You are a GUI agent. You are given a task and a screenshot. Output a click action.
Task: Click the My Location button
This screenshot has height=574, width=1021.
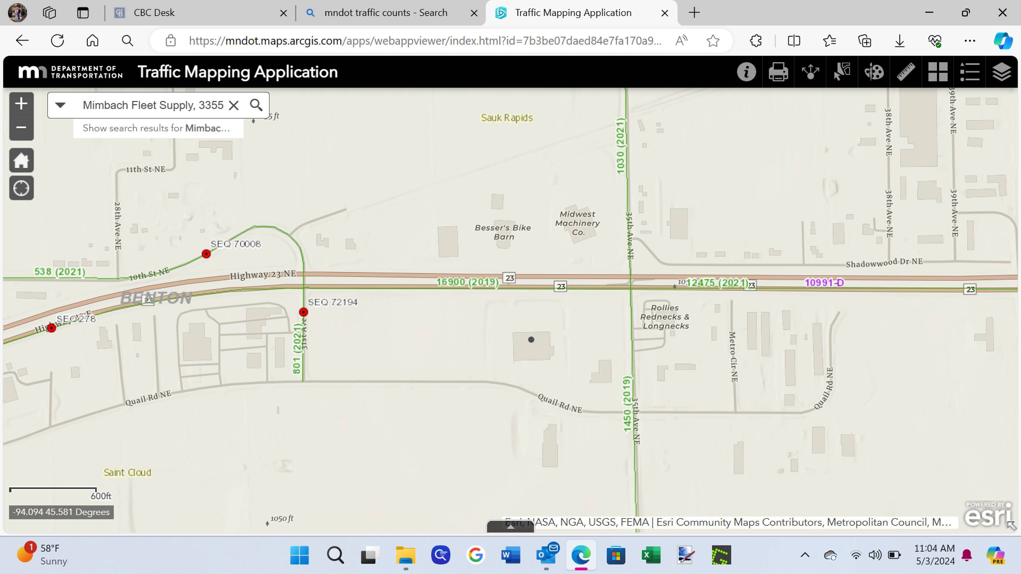click(21, 188)
